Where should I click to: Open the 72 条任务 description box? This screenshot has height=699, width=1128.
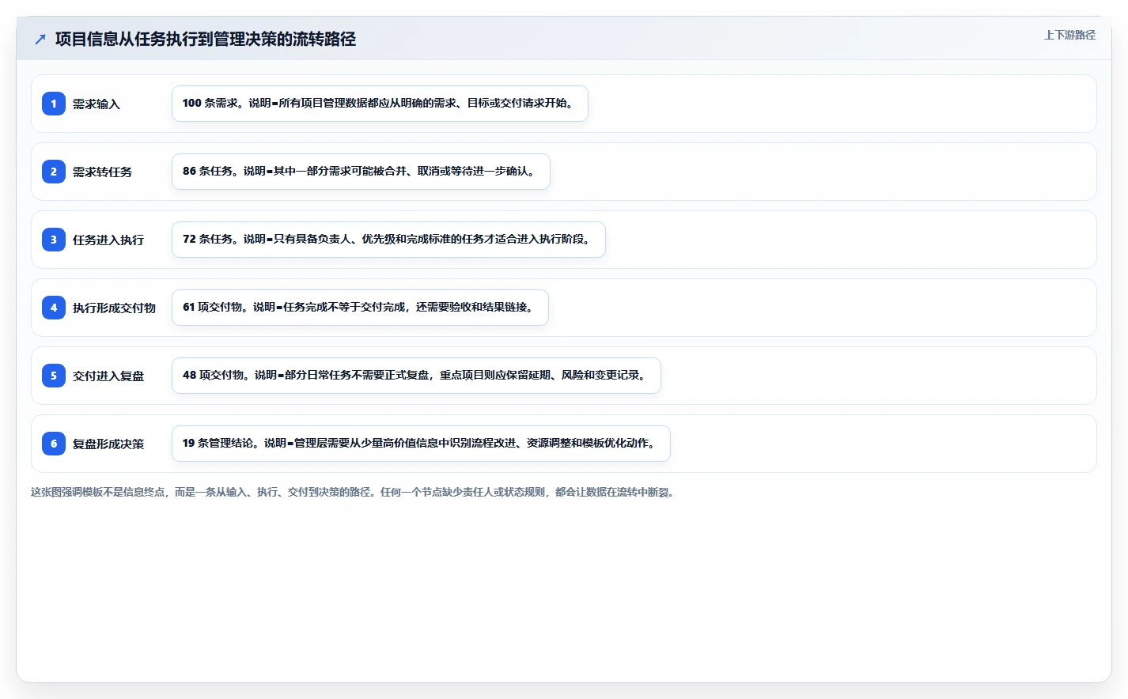[x=388, y=240]
